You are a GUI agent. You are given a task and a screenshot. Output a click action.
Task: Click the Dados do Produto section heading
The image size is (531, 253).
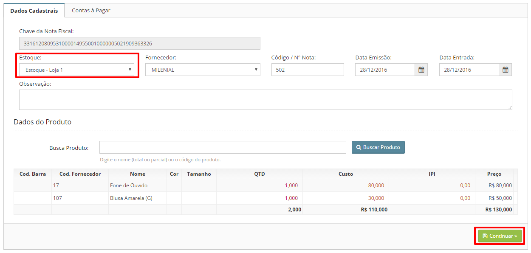(42, 122)
